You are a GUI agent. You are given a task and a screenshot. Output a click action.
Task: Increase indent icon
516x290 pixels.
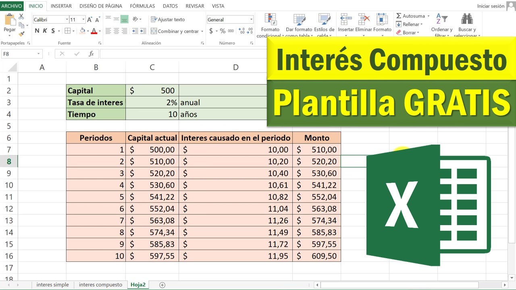(144, 31)
